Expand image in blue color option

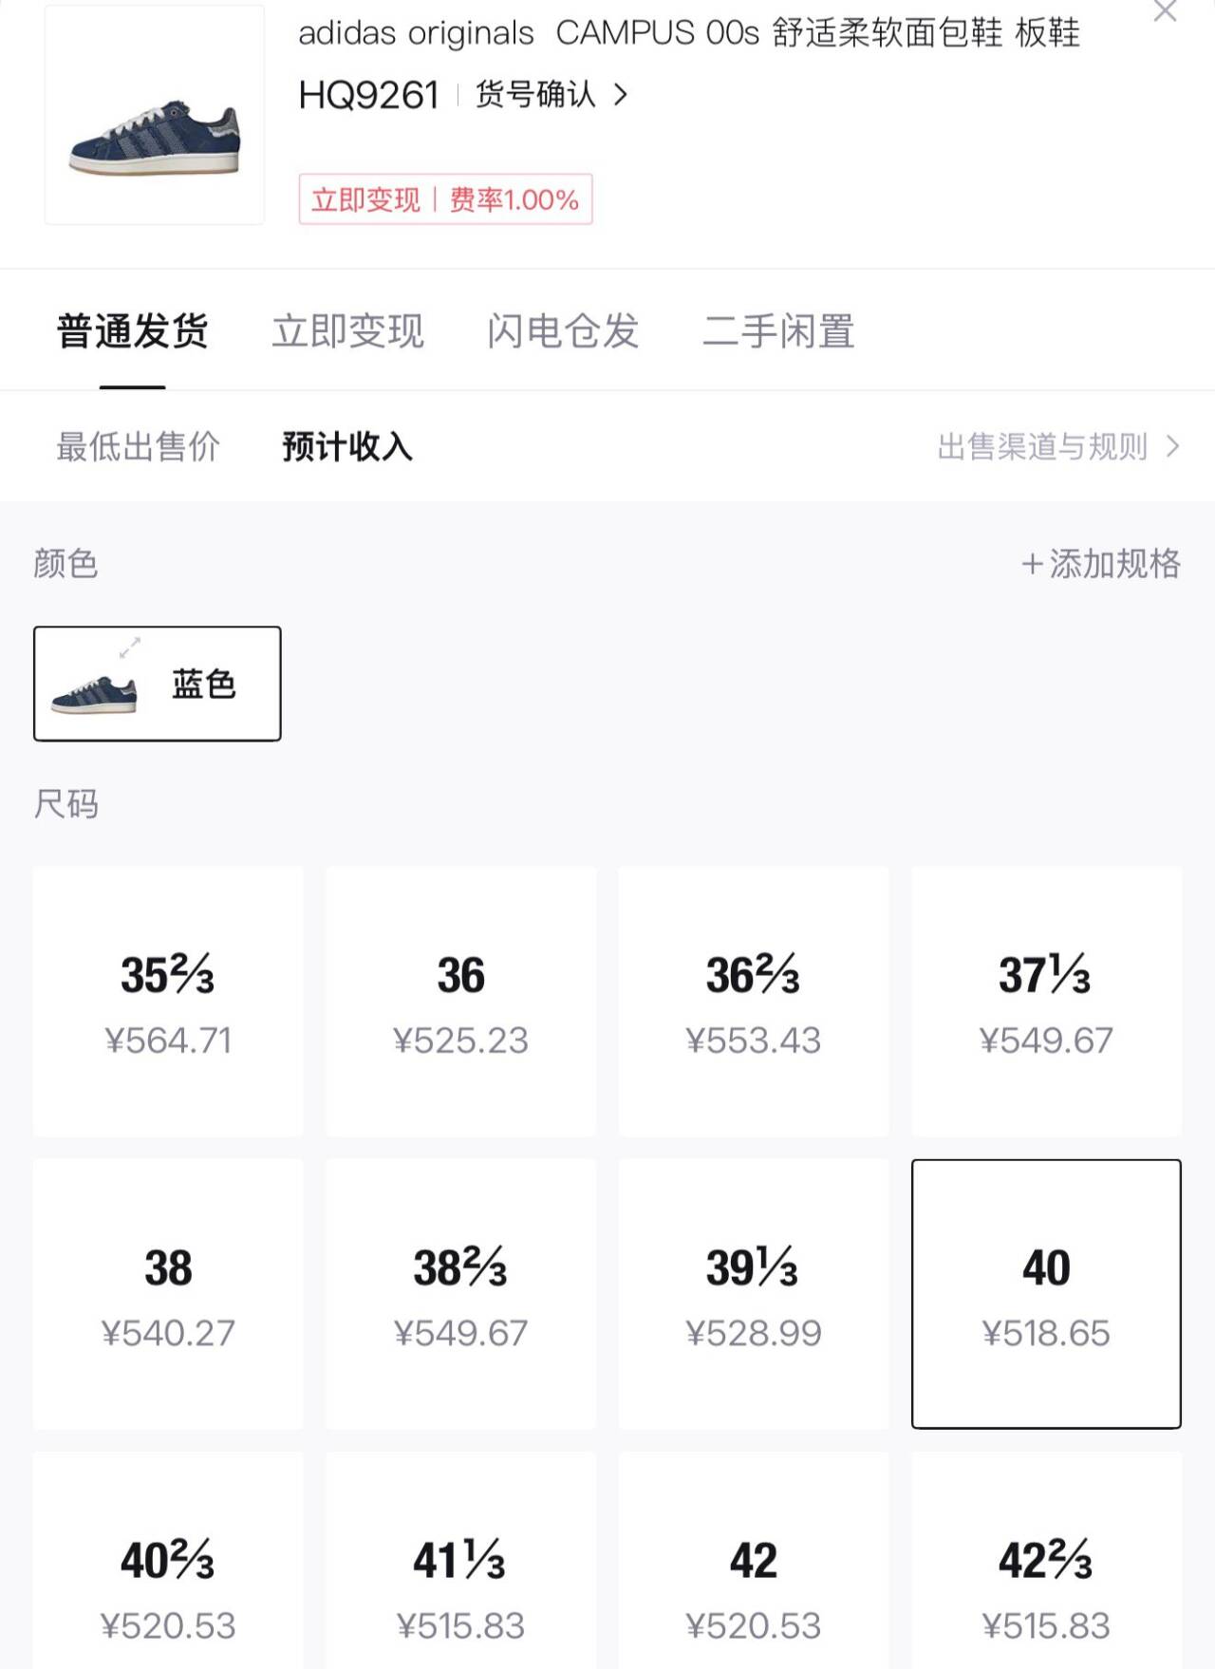tap(130, 647)
